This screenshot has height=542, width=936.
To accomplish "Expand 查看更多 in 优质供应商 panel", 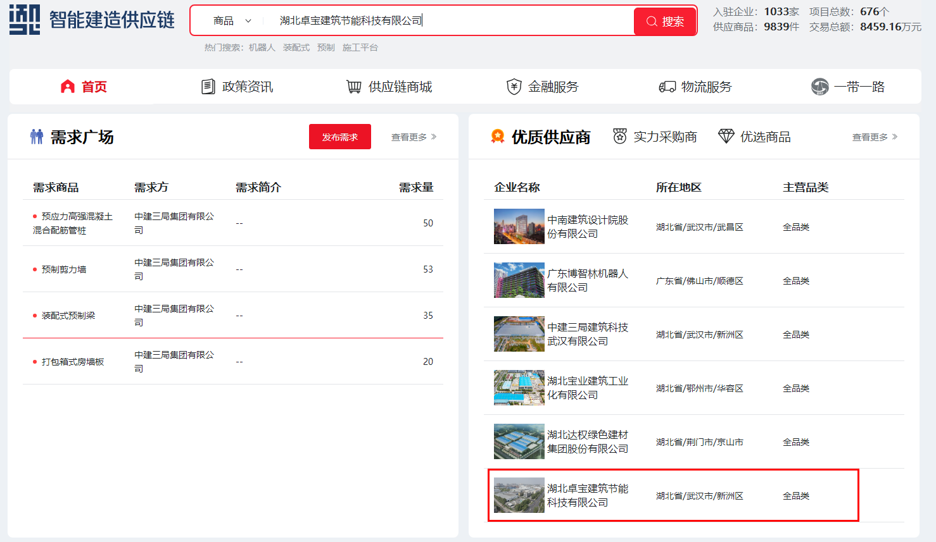I will tap(875, 137).
